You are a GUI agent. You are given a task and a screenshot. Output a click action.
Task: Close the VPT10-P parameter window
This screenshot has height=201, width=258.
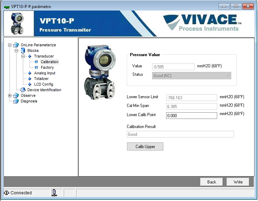point(248,6)
